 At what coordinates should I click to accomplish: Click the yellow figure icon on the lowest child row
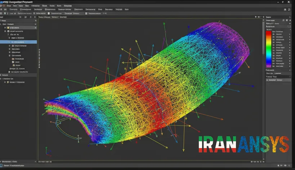[14, 65]
